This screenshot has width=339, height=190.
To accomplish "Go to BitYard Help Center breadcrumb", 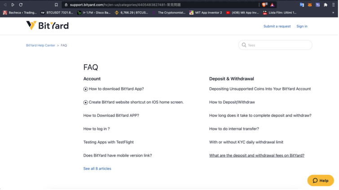I will 41,45.
